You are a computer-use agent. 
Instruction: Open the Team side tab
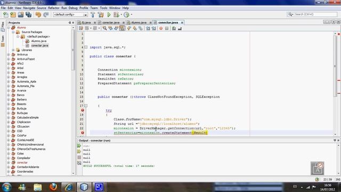3,41
